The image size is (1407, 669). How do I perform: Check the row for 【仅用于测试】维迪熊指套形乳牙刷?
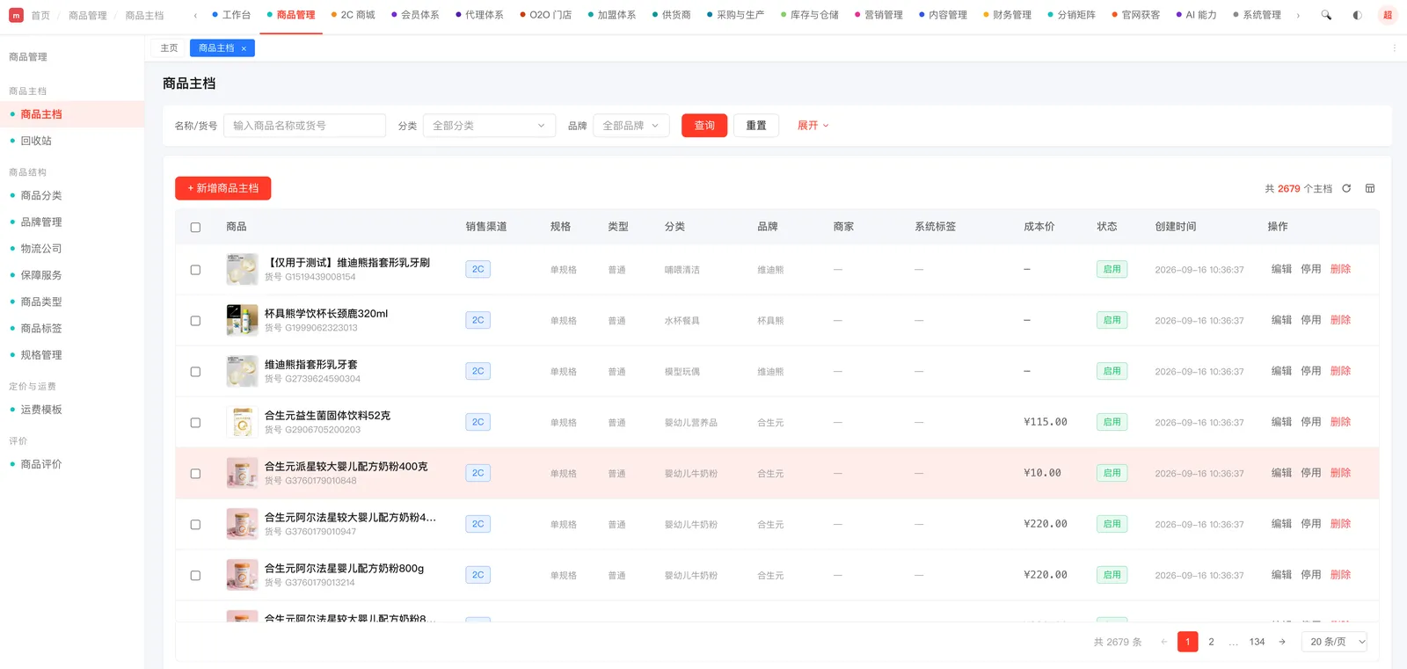(195, 270)
